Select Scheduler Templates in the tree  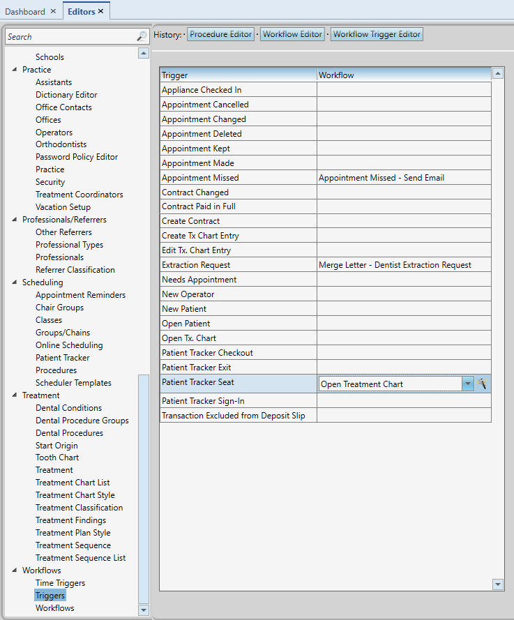pos(73,383)
